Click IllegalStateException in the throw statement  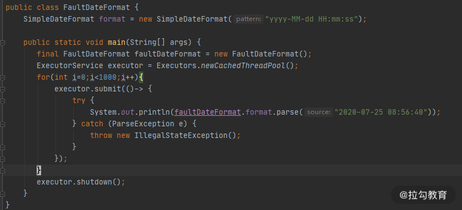tap(181, 135)
